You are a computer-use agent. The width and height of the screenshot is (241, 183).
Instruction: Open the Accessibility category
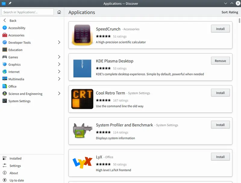pos(32,28)
